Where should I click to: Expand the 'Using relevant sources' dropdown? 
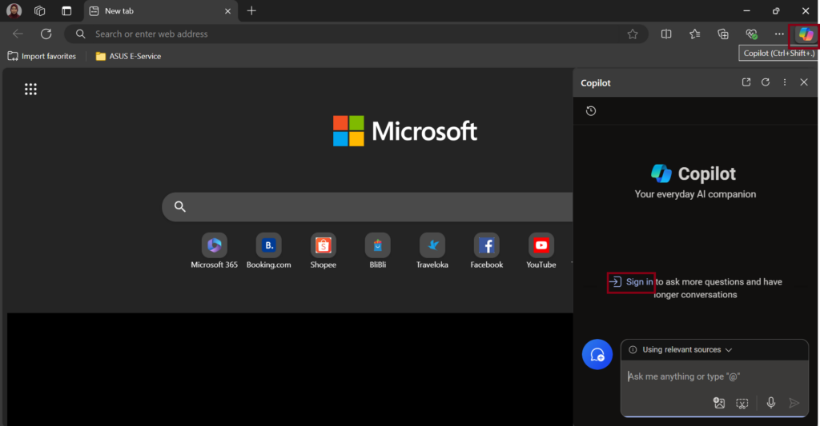pyautogui.click(x=681, y=350)
